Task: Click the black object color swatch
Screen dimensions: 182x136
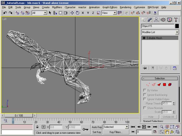Action: pos(177,26)
